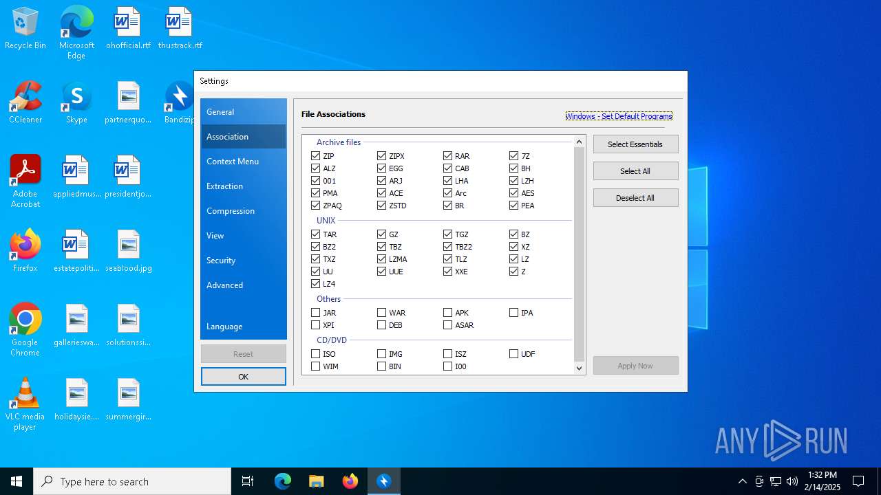This screenshot has width=881, height=495.
Task: Open the Firefox desktop shortcut
Action: (25, 252)
